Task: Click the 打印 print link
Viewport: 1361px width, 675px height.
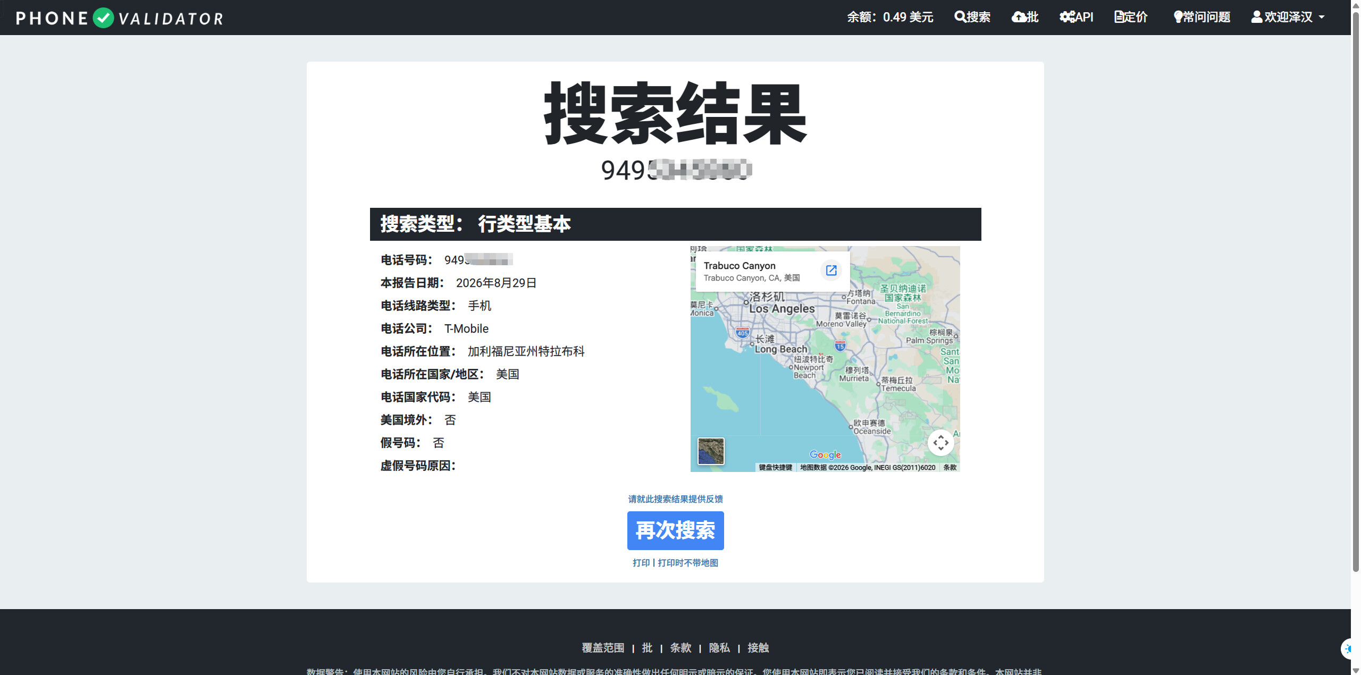Action: (x=641, y=563)
